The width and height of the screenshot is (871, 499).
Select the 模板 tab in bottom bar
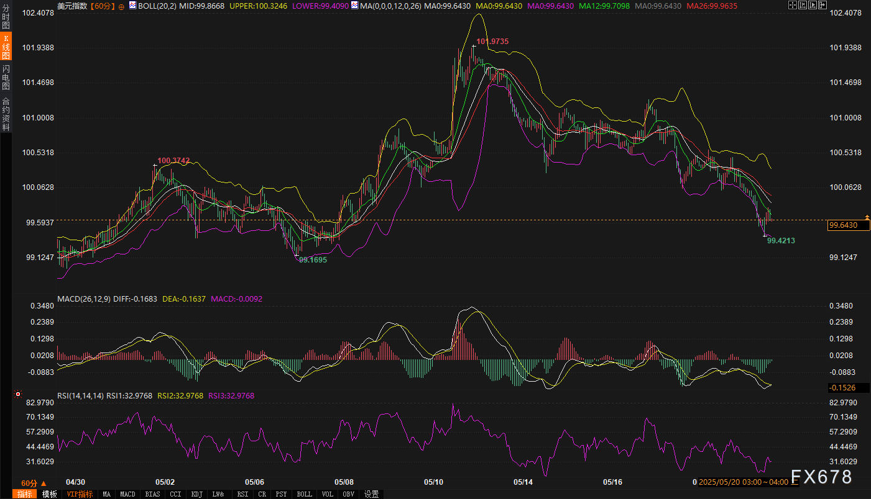(x=50, y=494)
